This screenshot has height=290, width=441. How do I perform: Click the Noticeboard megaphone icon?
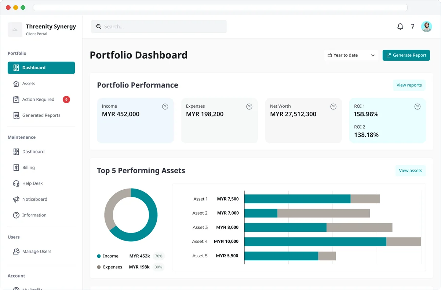tap(16, 199)
